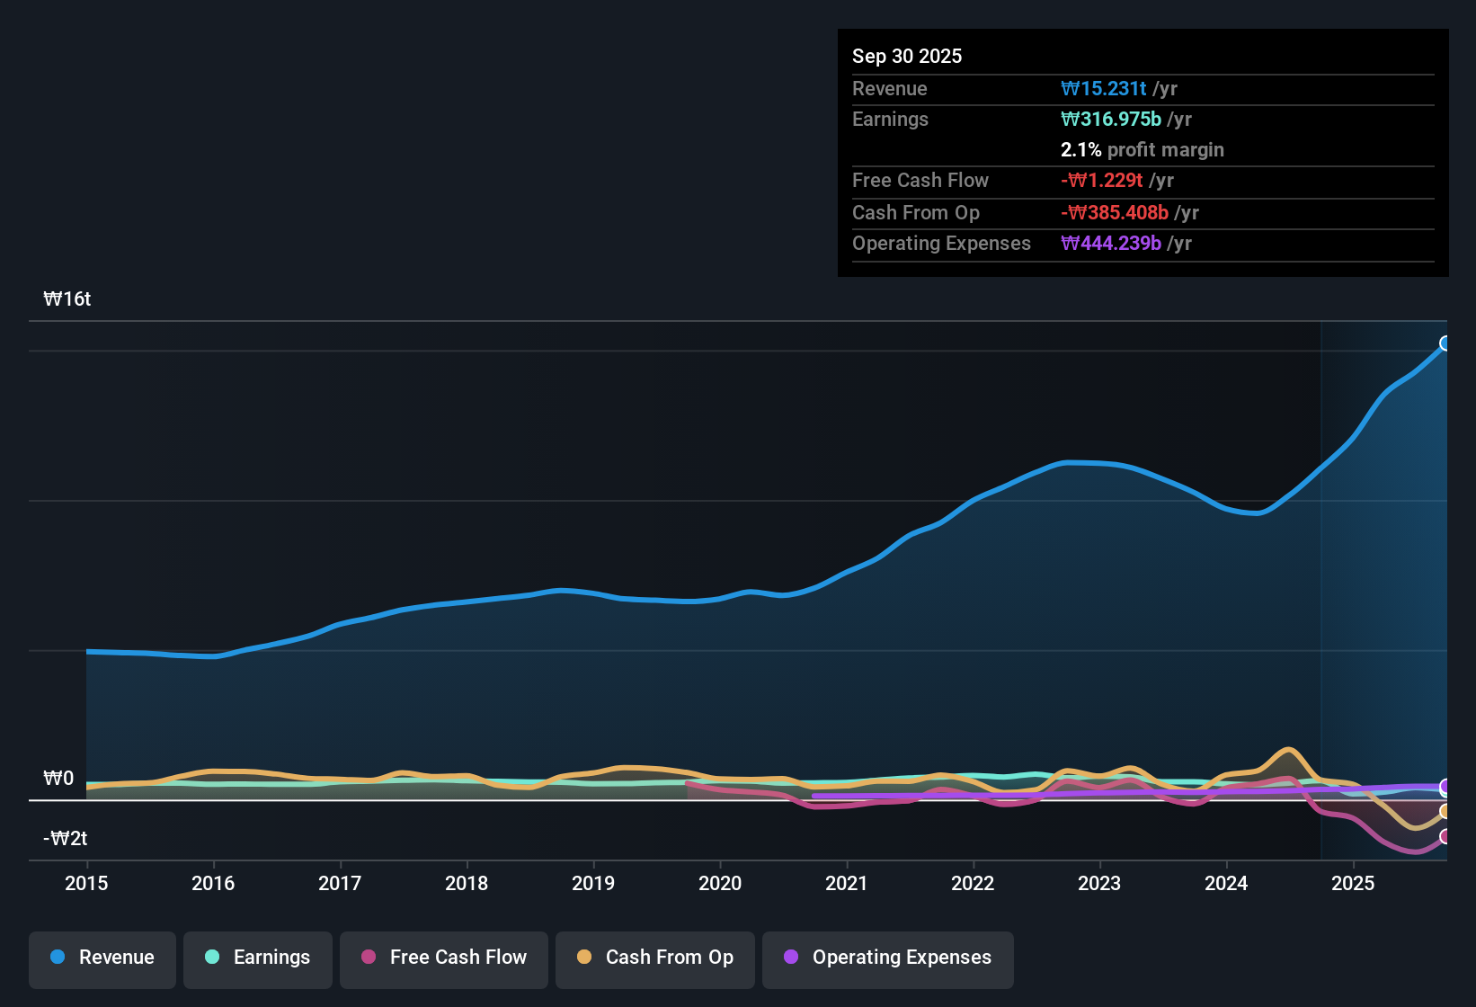Click the Sep 30 2025 header
Image resolution: width=1476 pixels, height=1007 pixels.
907,56
